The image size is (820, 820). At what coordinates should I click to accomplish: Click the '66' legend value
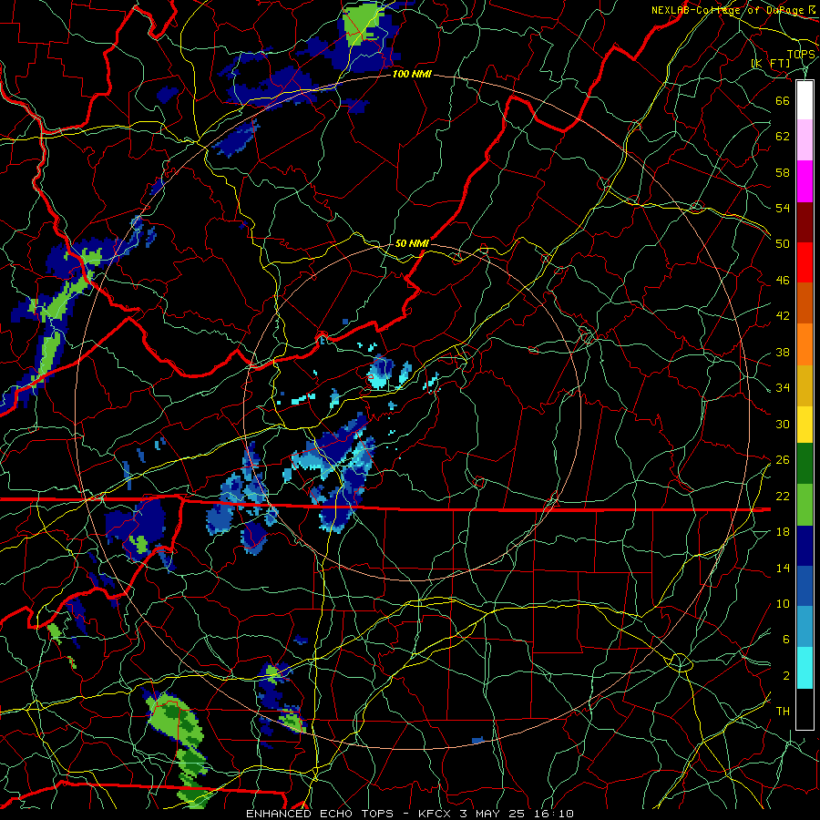(783, 100)
